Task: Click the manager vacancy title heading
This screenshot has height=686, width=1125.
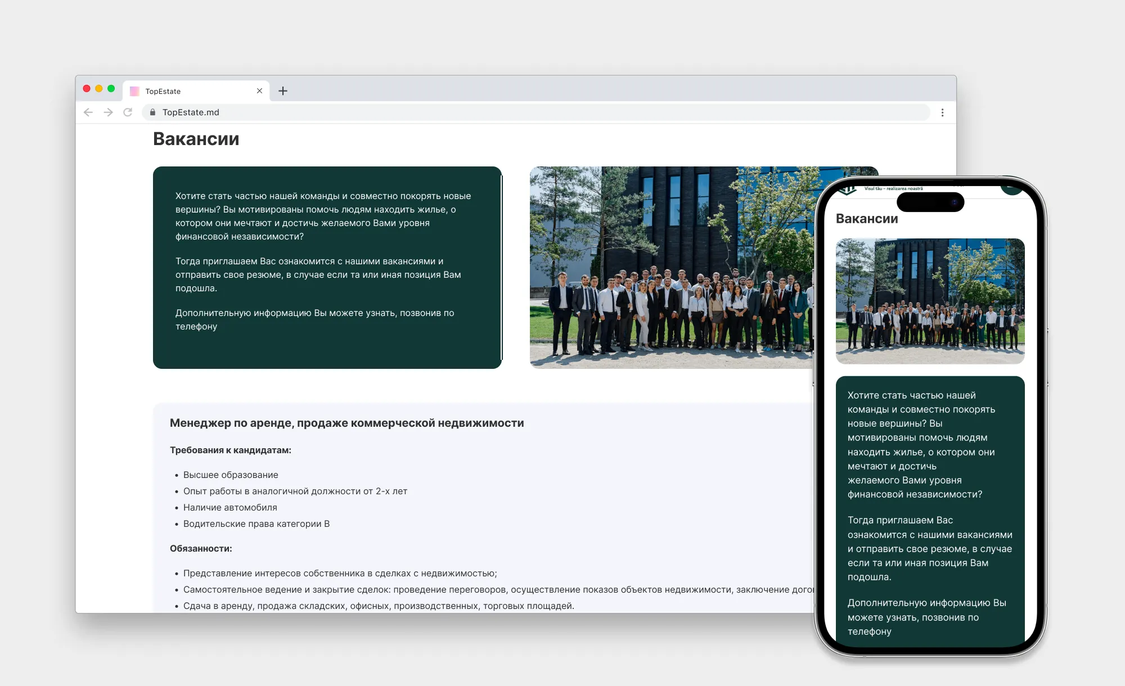Action: tap(346, 423)
